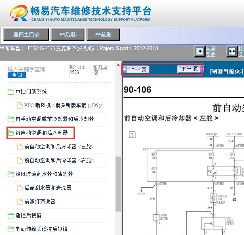
Task: Open 前自动空调和后冷却器 <左舵> document
Action: [x=59, y=146]
